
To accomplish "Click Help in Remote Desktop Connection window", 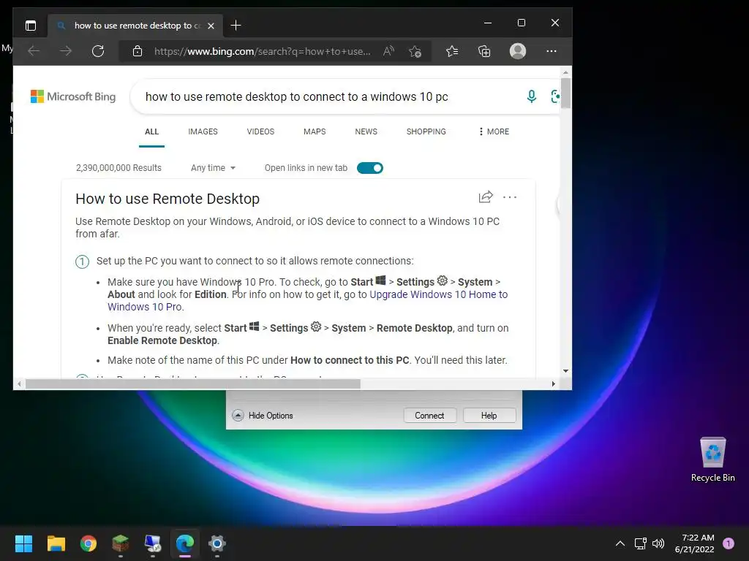I will tap(489, 416).
